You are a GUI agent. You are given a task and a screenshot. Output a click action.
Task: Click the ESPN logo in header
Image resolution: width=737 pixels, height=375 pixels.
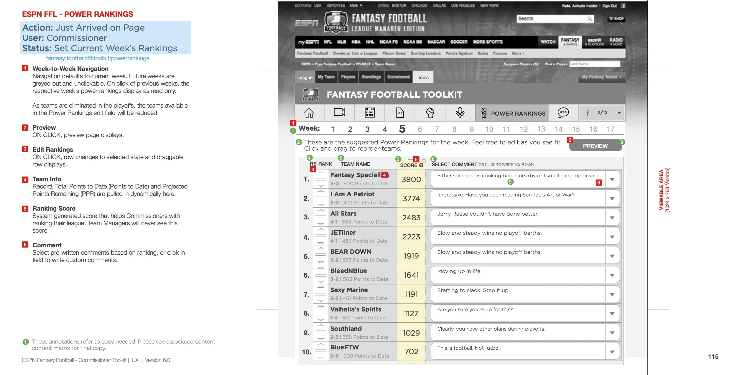click(x=307, y=23)
